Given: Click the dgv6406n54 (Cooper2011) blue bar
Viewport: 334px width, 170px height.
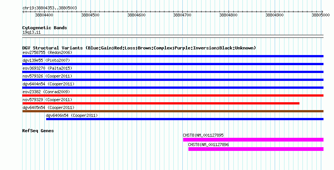Looking at the screenshot, I should coord(185,119).
